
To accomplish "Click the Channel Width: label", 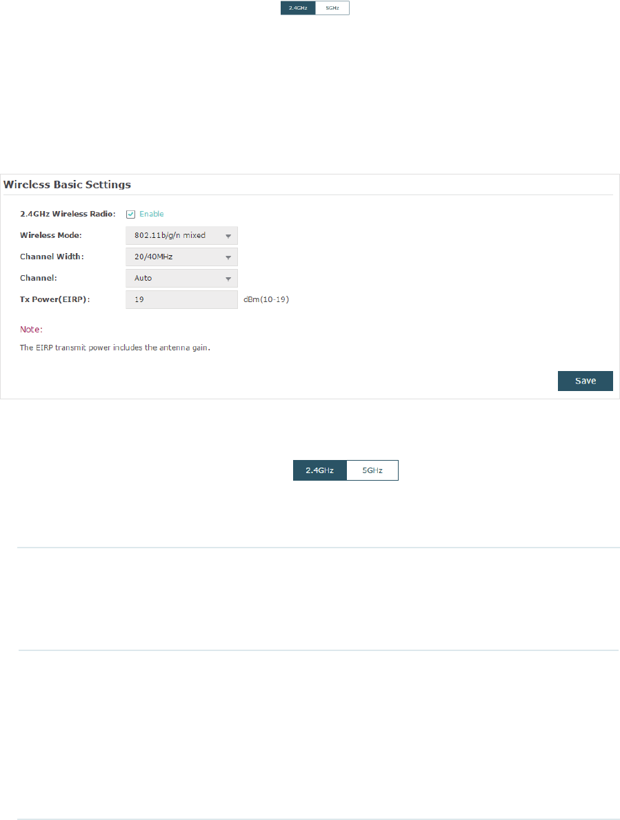I will (x=52, y=257).
